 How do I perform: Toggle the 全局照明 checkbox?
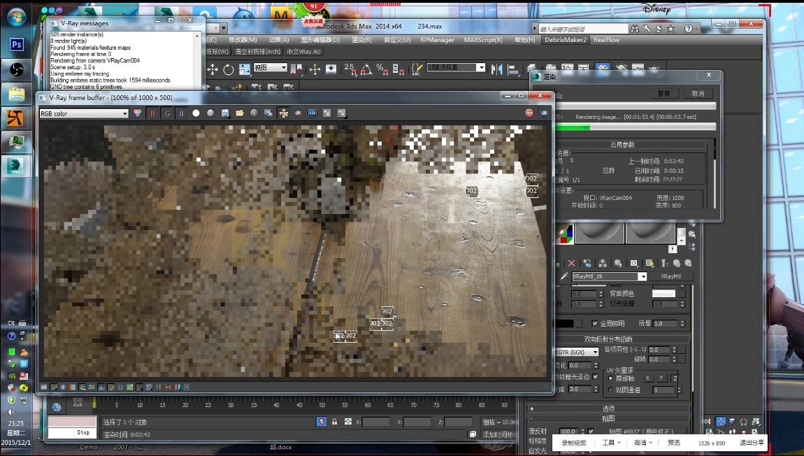(x=594, y=324)
